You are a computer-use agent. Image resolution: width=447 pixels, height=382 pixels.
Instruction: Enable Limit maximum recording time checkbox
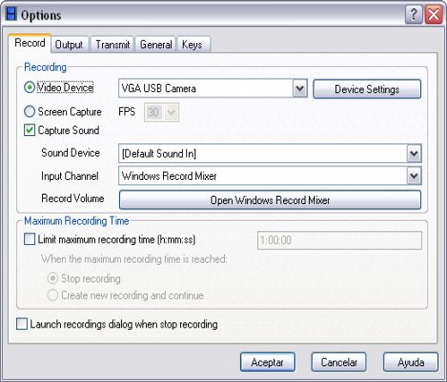[30, 239]
